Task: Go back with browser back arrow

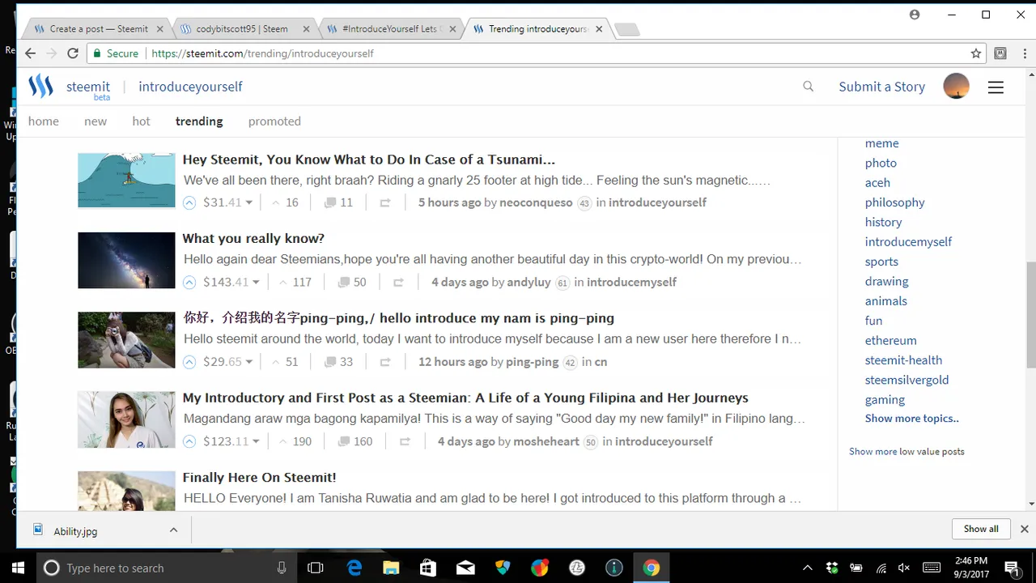Action: 30,53
